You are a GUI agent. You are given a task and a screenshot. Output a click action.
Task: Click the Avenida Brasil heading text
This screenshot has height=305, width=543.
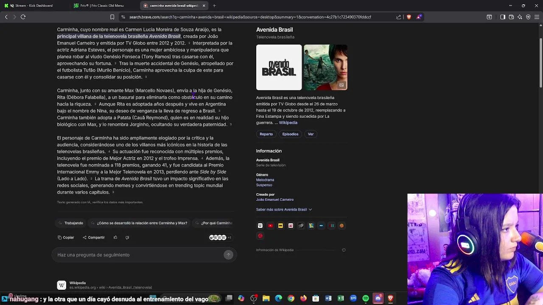click(x=274, y=30)
